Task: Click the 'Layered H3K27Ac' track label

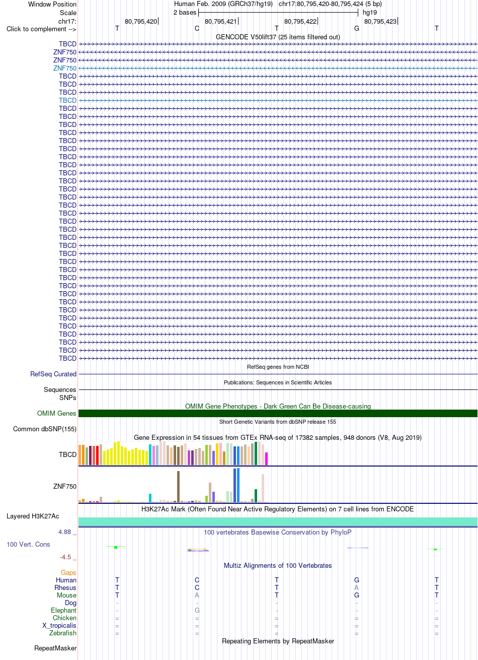Action: [x=33, y=516]
